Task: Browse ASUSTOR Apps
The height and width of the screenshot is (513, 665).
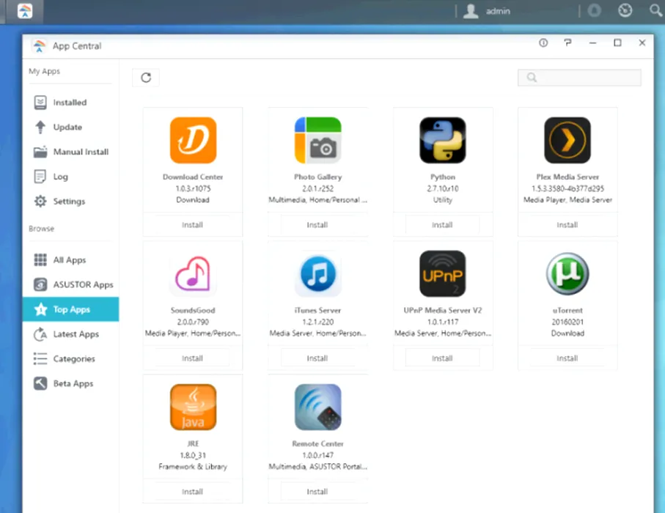Action: tap(70, 284)
